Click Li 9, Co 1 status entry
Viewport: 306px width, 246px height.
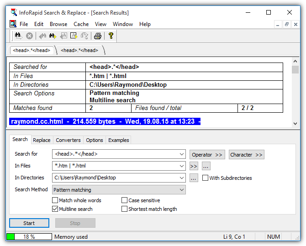tap(234, 236)
